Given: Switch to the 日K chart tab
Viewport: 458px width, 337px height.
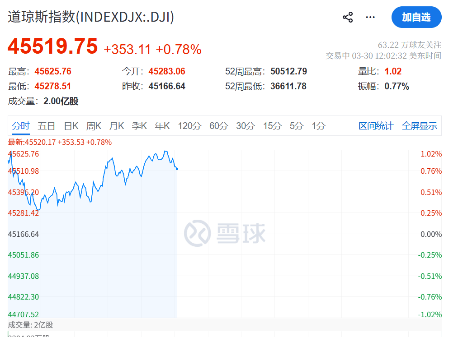Looking at the screenshot, I should coord(71,126).
